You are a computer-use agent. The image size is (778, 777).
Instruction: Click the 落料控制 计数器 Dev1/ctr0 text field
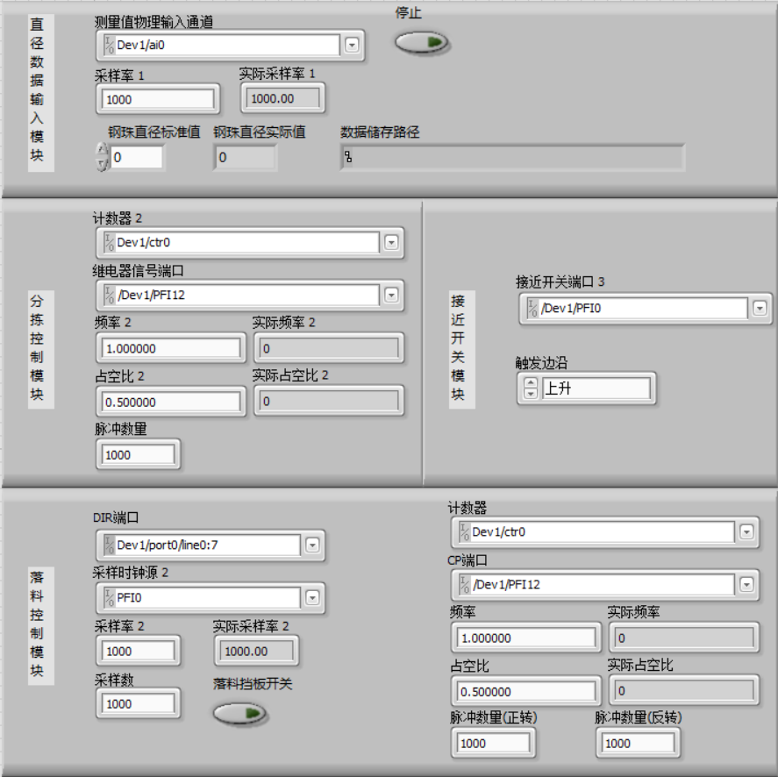[x=603, y=532]
